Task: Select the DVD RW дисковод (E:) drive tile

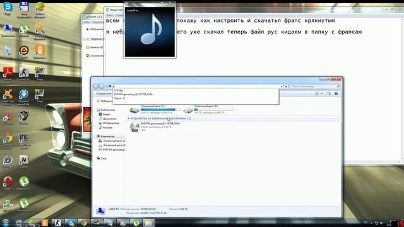Action: (155, 127)
